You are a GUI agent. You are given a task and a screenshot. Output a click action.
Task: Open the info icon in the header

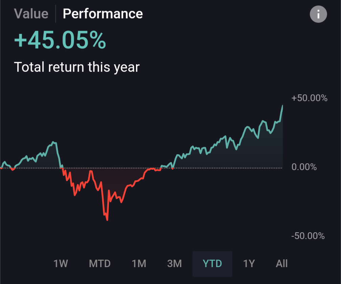318,15
